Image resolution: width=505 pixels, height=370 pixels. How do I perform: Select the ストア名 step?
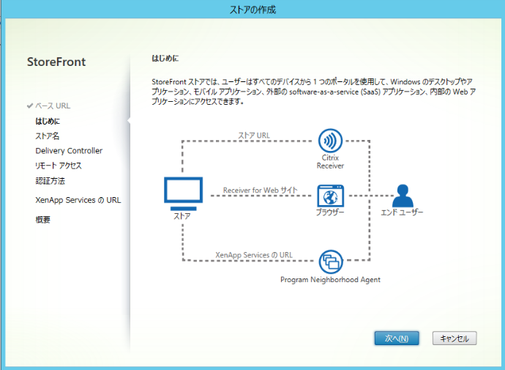(x=48, y=136)
